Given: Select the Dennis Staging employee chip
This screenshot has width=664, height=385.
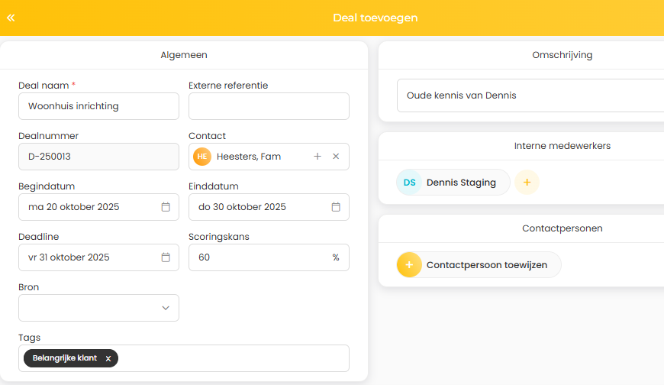Looking at the screenshot, I should pyautogui.click(x=461, y=183).
